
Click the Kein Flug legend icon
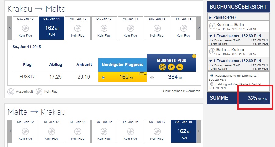point(39,91)
